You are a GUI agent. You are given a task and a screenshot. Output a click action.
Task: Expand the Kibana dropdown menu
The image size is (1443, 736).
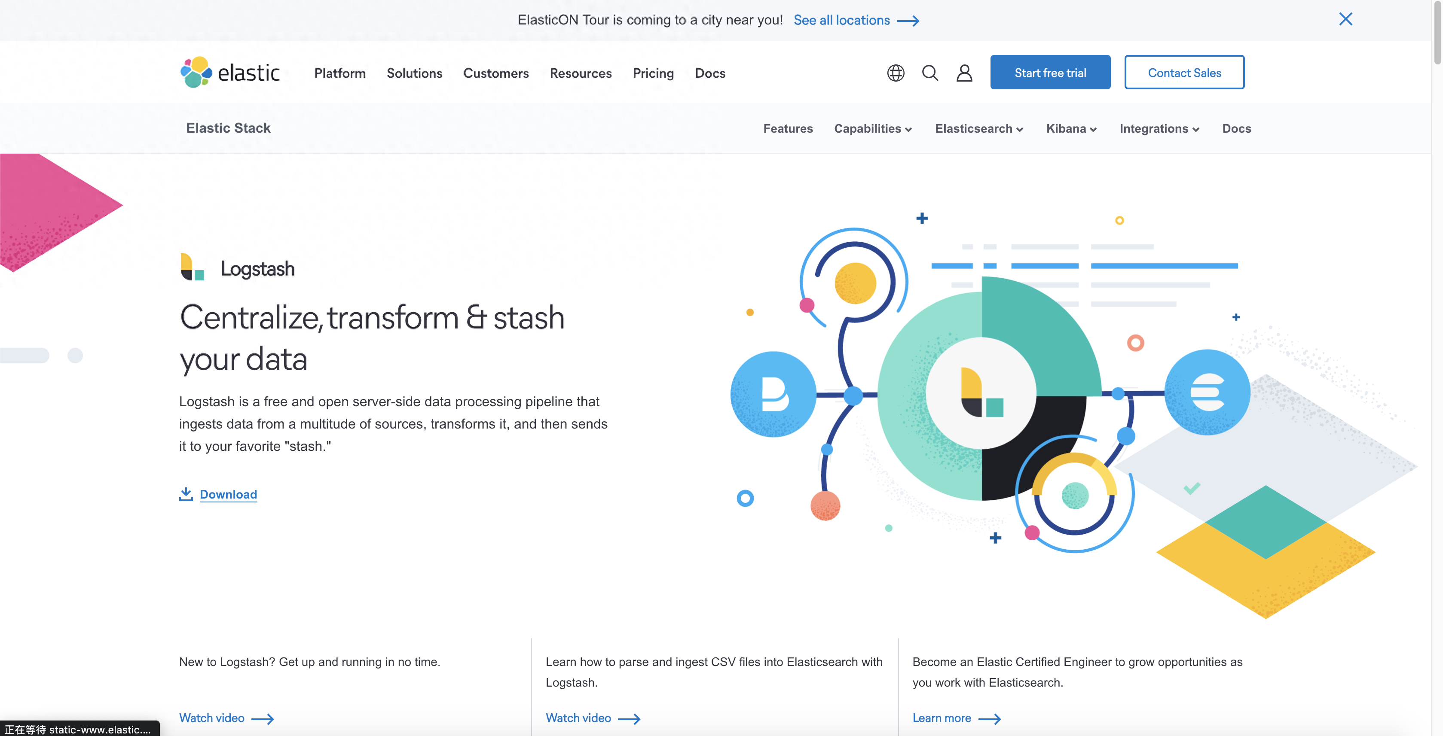1071,129
